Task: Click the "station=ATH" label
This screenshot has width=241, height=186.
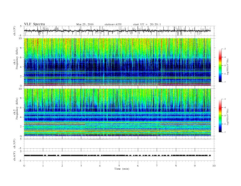Action: pyautogui.click(x=113, y=24)
